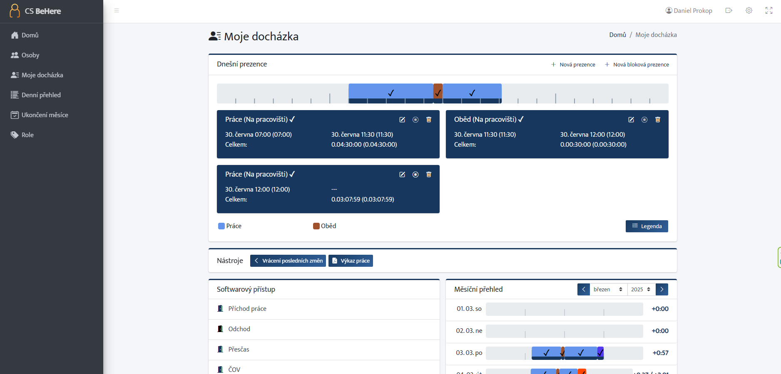This screenshot has height=374, width=781.
Task: Click the CS BeHere logo
Action: [36, 11]
